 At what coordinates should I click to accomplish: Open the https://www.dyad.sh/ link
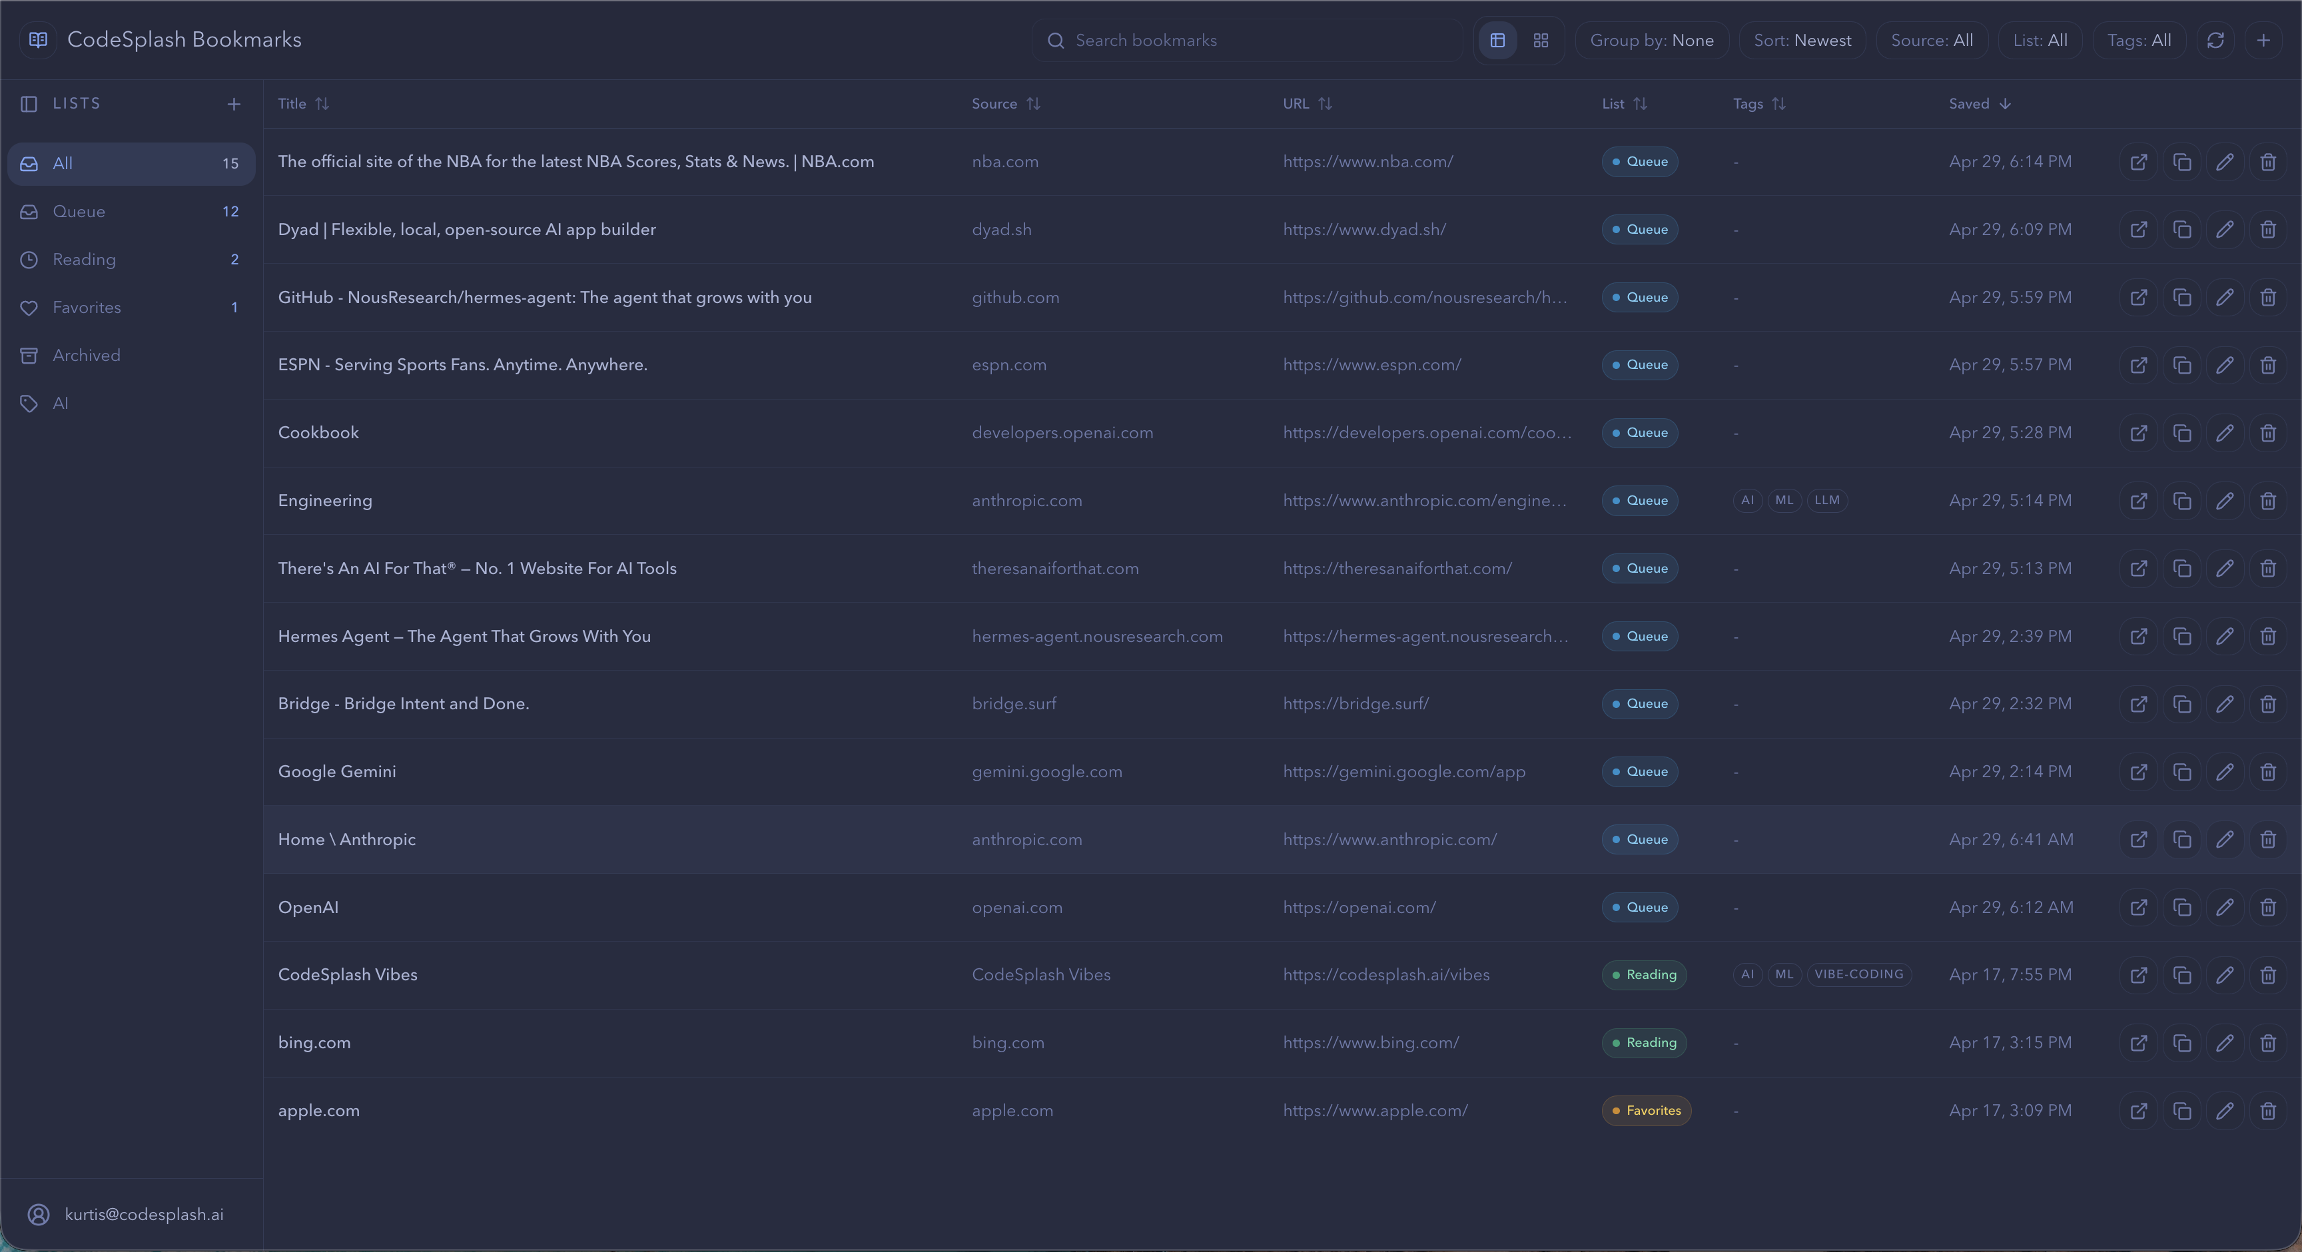click(x=1365, y=230)
